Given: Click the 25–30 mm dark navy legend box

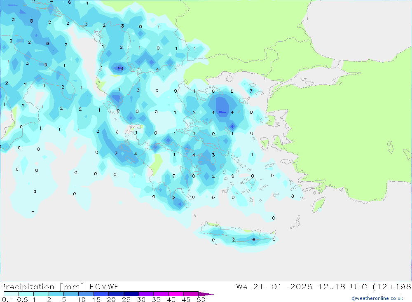Looking at the screenshot, I should tap(131, 294).
